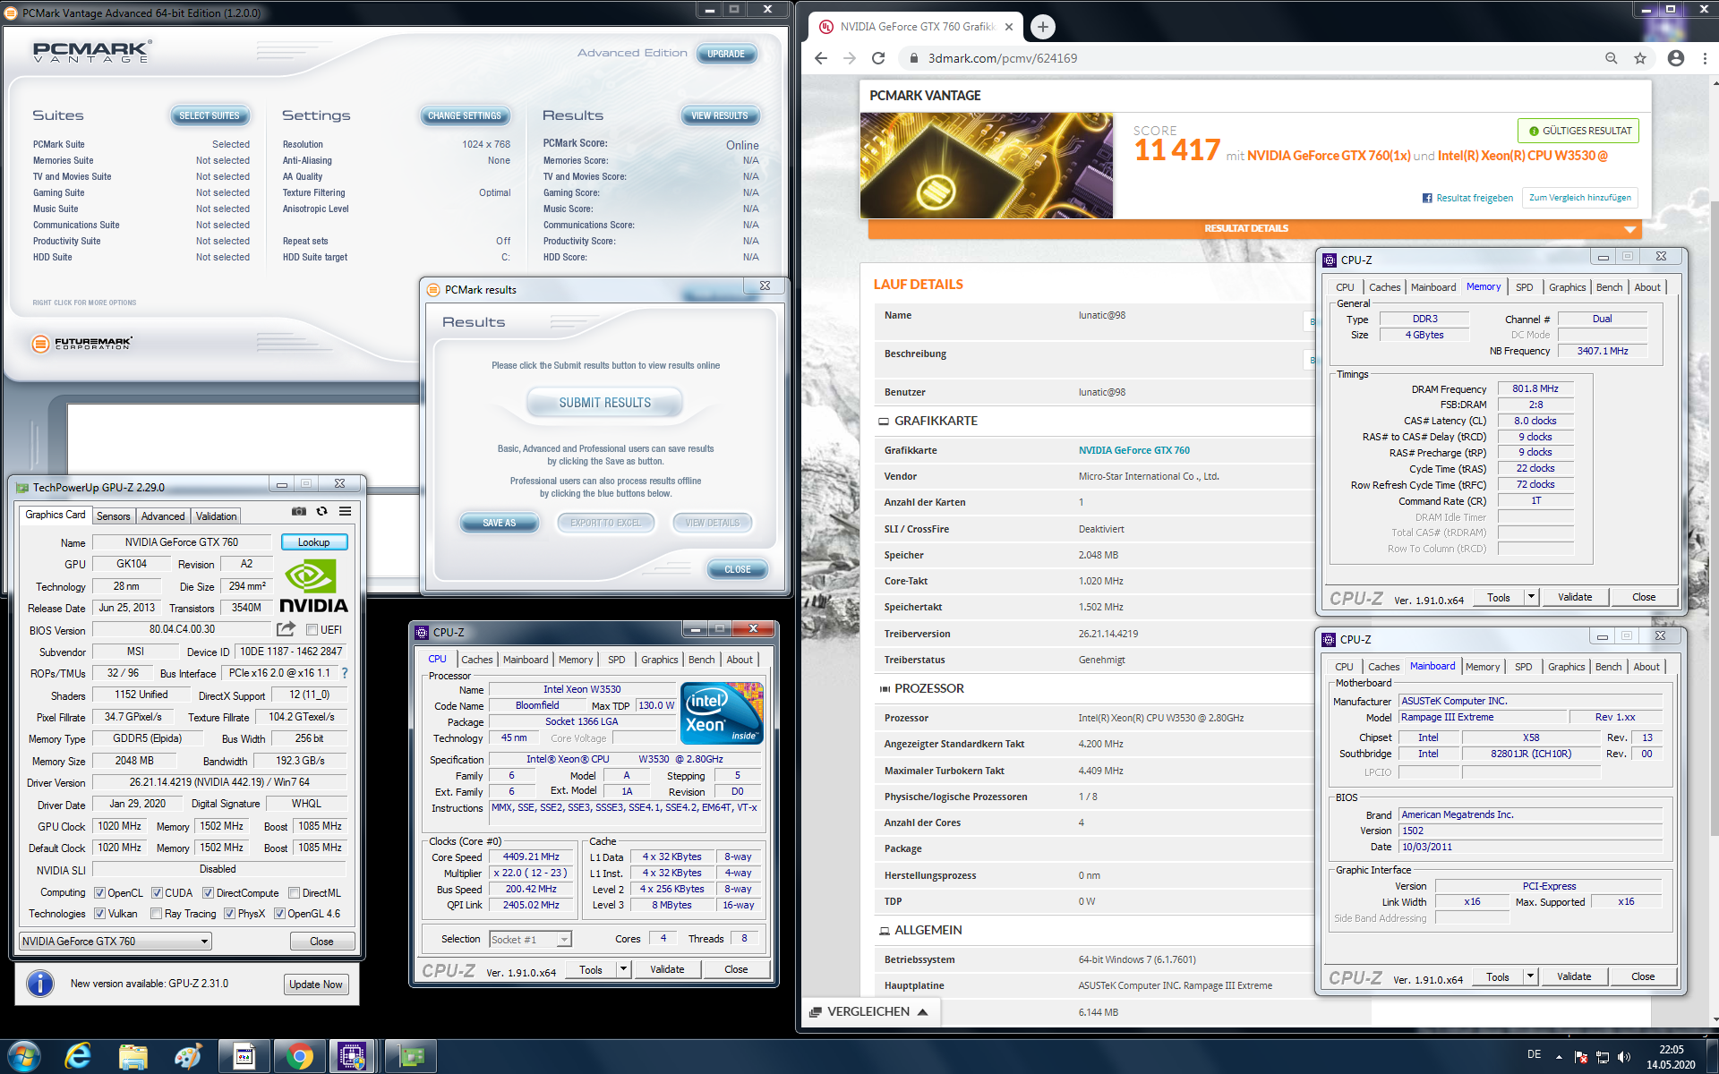Open the zoom magnifier icon in address bar
Image resolution: width=1719 pixels, height=1074 pixels.
pos(1612,58)
